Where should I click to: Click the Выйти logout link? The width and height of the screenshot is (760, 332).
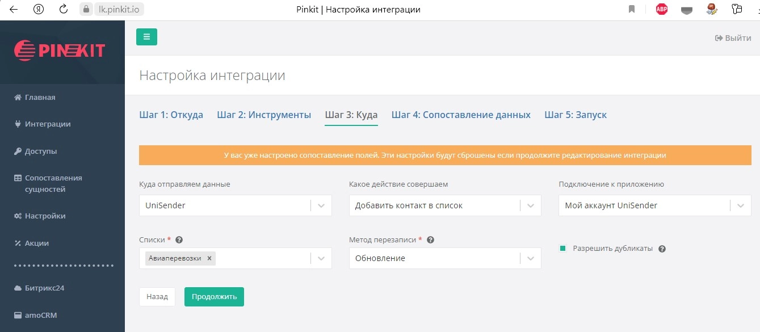click(x=733, y=38)
